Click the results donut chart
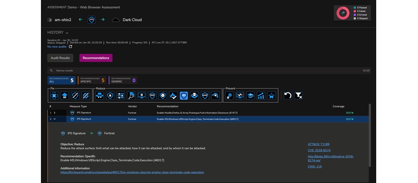The image size is (418, 183). pos(343,13)
